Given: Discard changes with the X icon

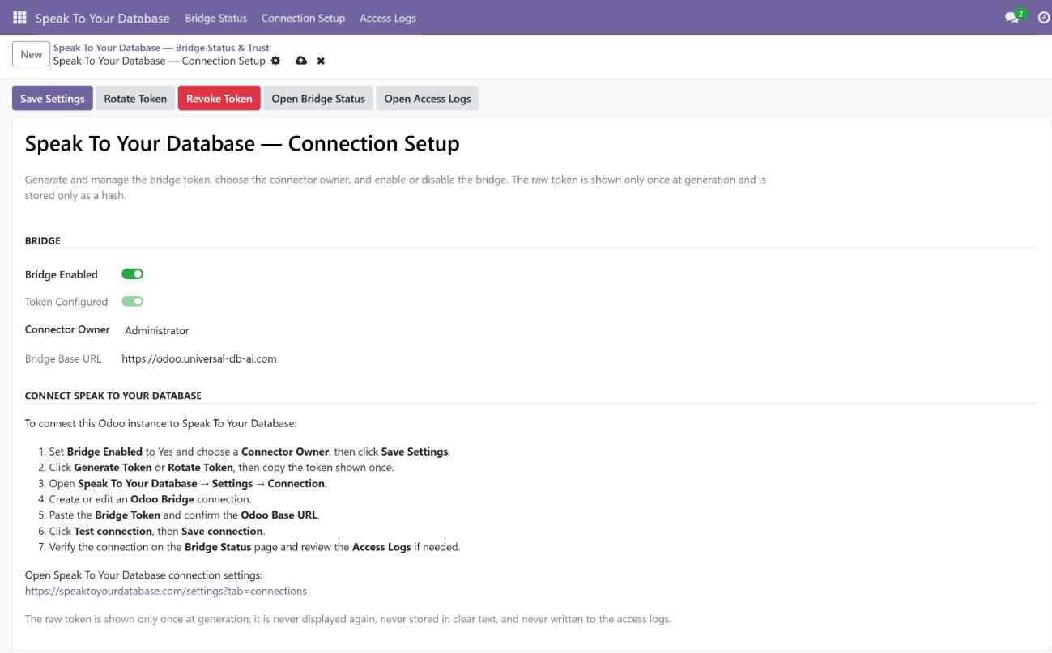Looking at the screenshot, I should (321, 61).
